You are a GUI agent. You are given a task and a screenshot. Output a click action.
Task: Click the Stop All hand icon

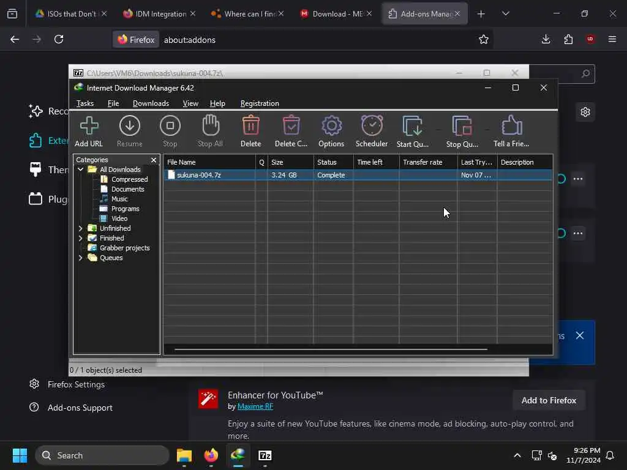[x=211, y=132]
